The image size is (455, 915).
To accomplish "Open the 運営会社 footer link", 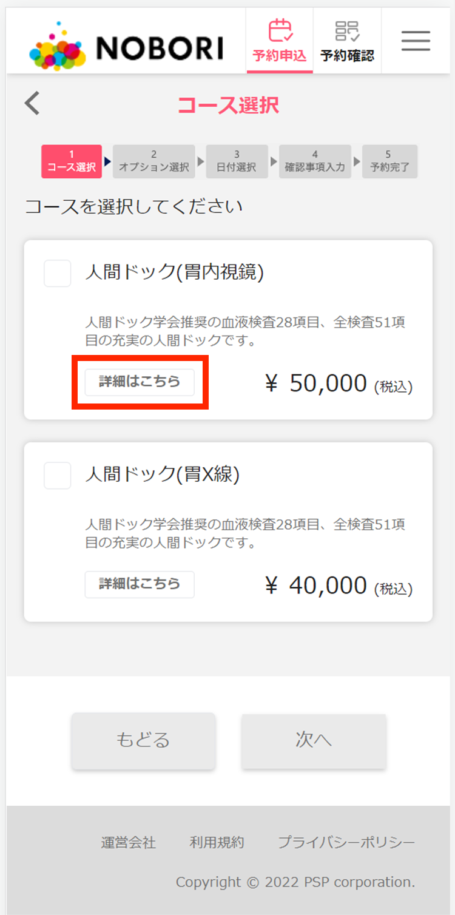I will click(129, 842).
